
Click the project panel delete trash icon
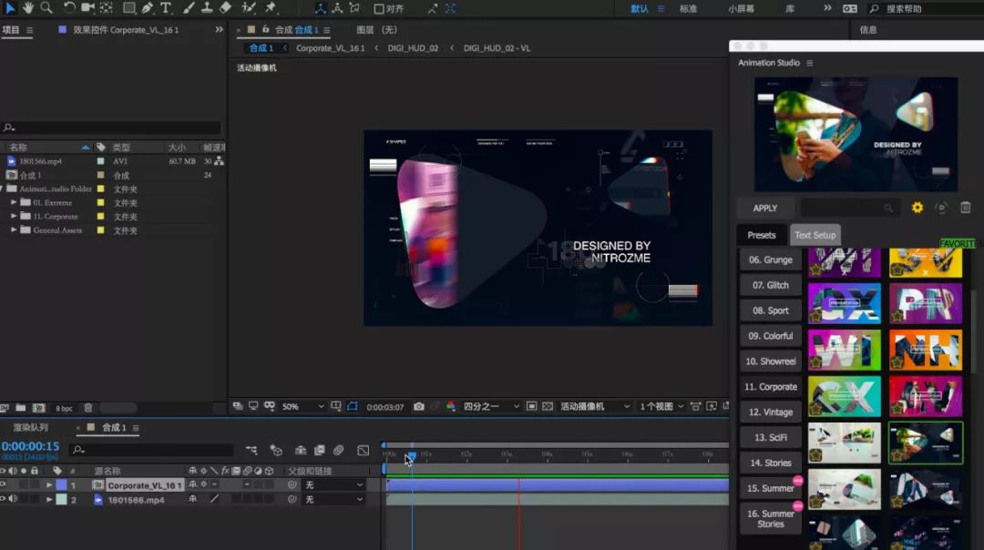pos(88,408)
